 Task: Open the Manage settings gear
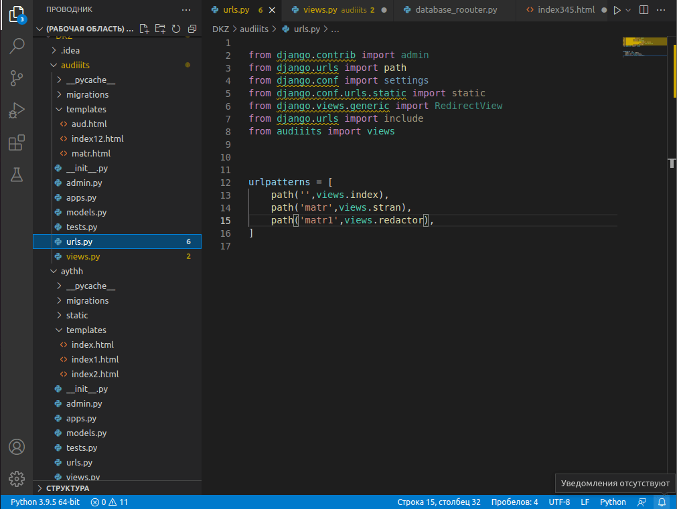coord(17,479)
